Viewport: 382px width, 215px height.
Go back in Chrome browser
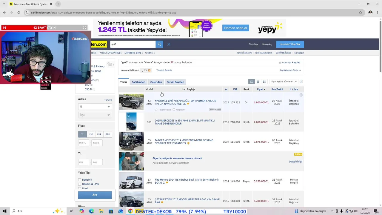(x=4, y=13)
